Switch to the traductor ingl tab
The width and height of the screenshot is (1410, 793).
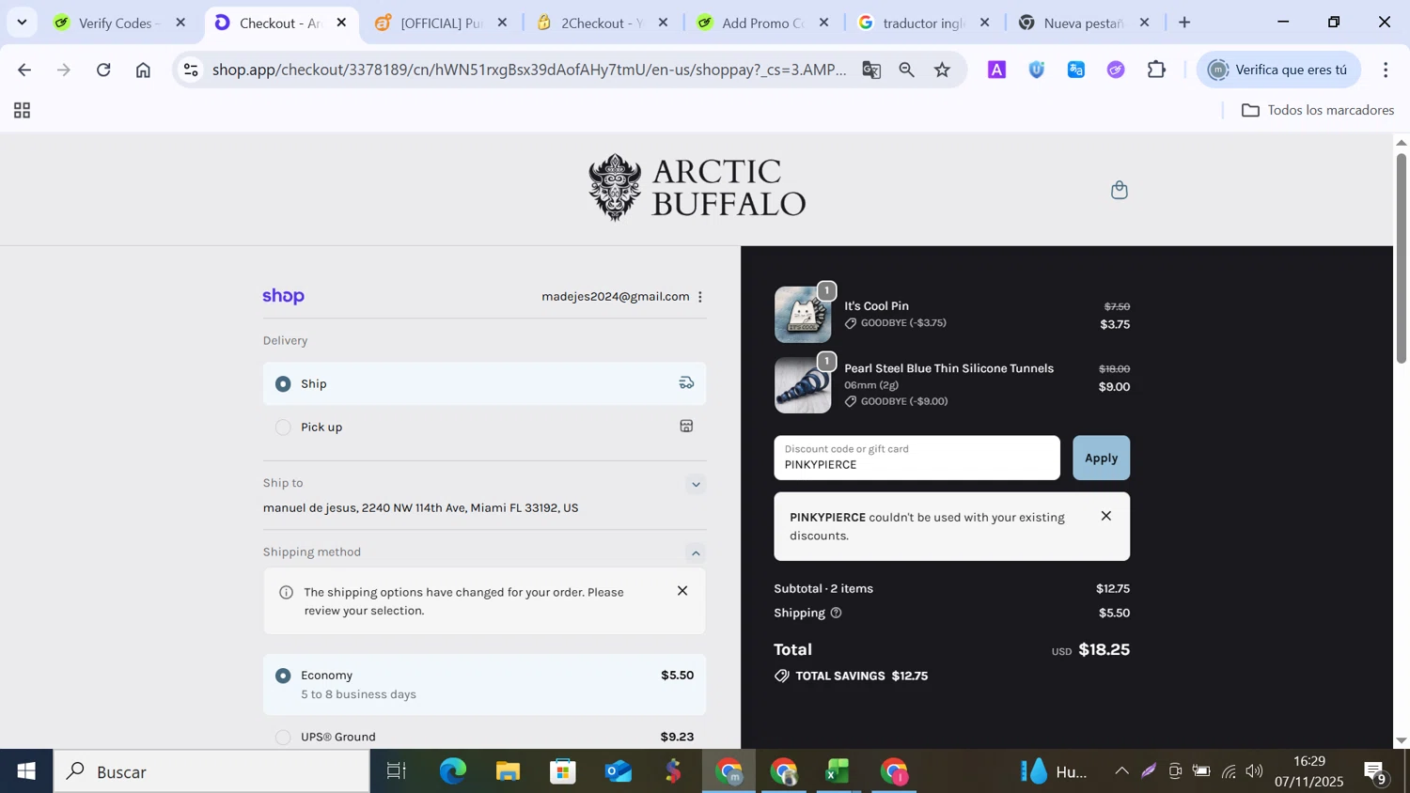click(x=923, y=23)
